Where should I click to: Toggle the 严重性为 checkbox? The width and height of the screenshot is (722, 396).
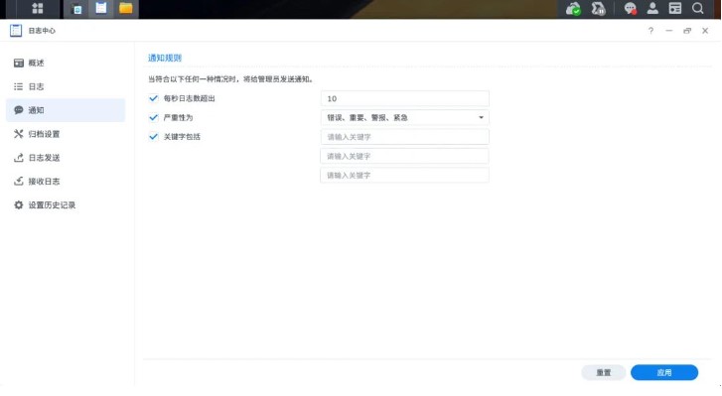(153, 118)
